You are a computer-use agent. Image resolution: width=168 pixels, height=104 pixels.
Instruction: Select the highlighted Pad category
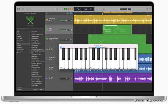(23, 44)
